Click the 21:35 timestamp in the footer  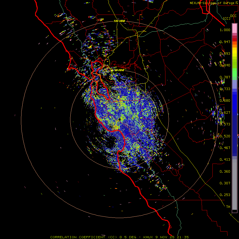tap(183, 237)
